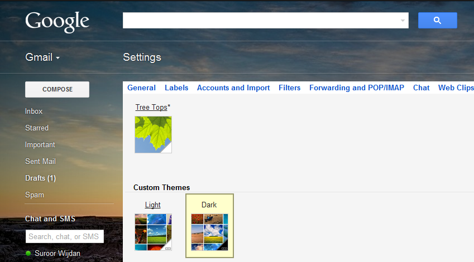Click the Tree Tops theme name link
The image size is (474, 262).
[151, 107]
